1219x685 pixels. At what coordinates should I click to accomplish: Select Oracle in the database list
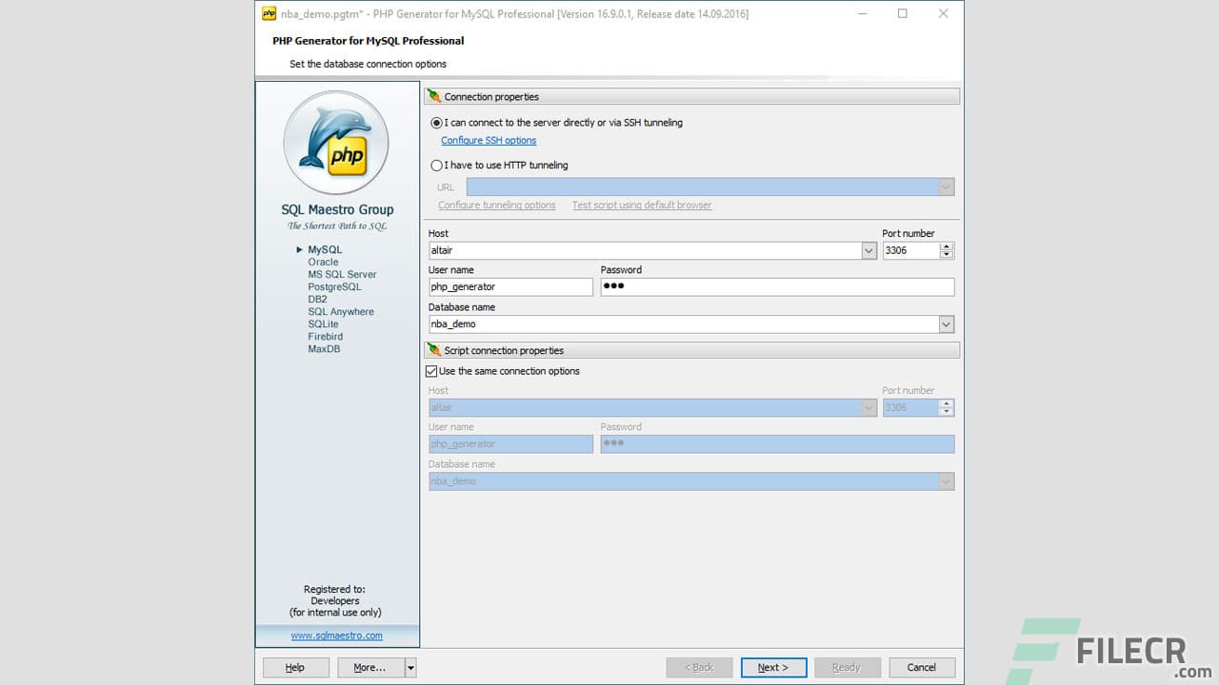pos(323,262)
